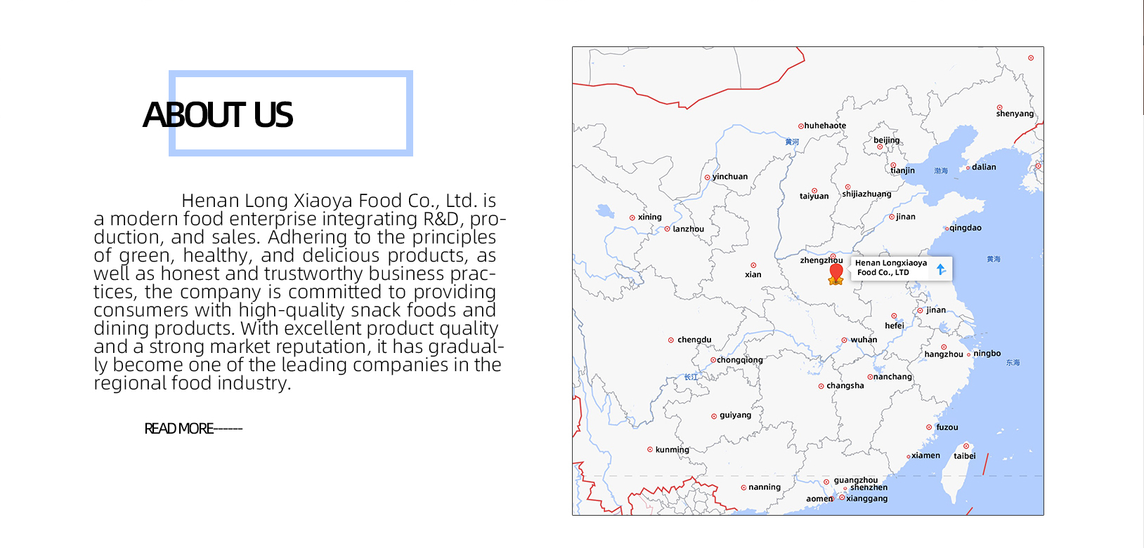Click the company description paragraph
The height and width of the screenshot is (548, 1144).
pyautogui.click(x=298, y=292)
